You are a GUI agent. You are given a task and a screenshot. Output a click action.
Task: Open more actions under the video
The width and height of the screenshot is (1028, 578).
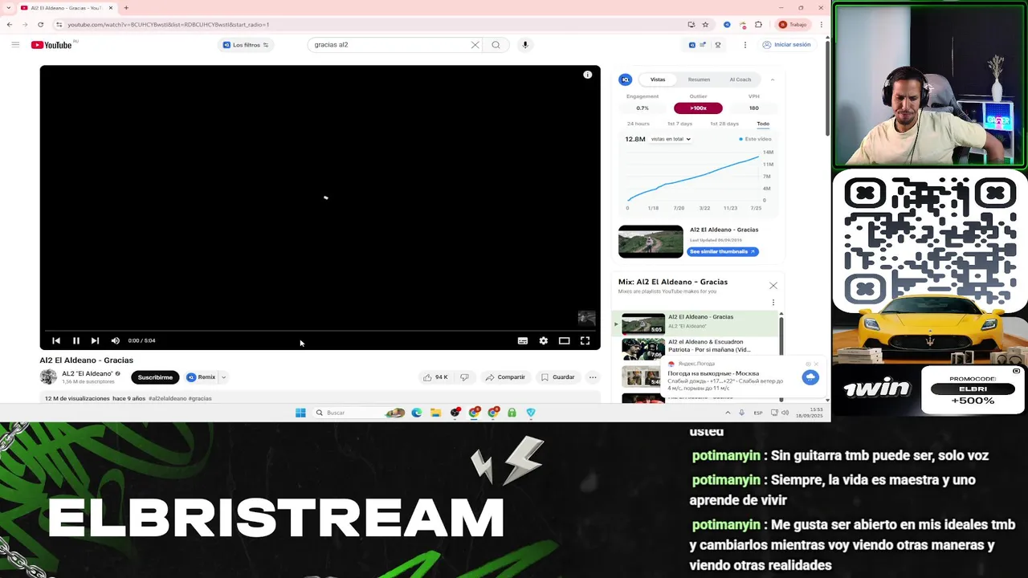[x=593, y=377]
